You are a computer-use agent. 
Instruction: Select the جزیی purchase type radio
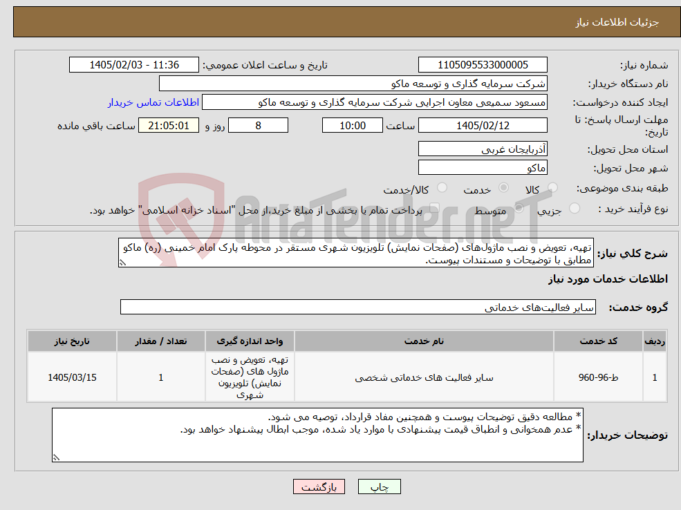574,208
